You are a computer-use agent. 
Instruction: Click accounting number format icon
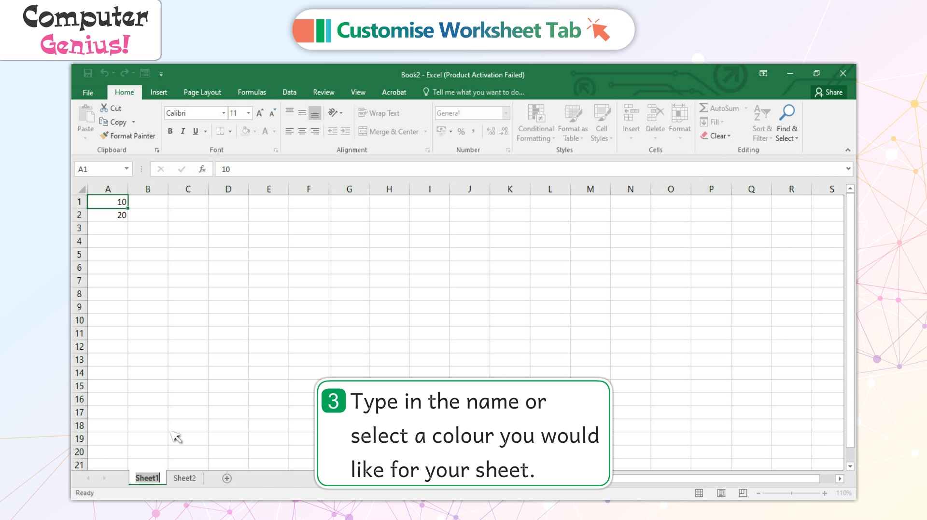tap(441, 131)
